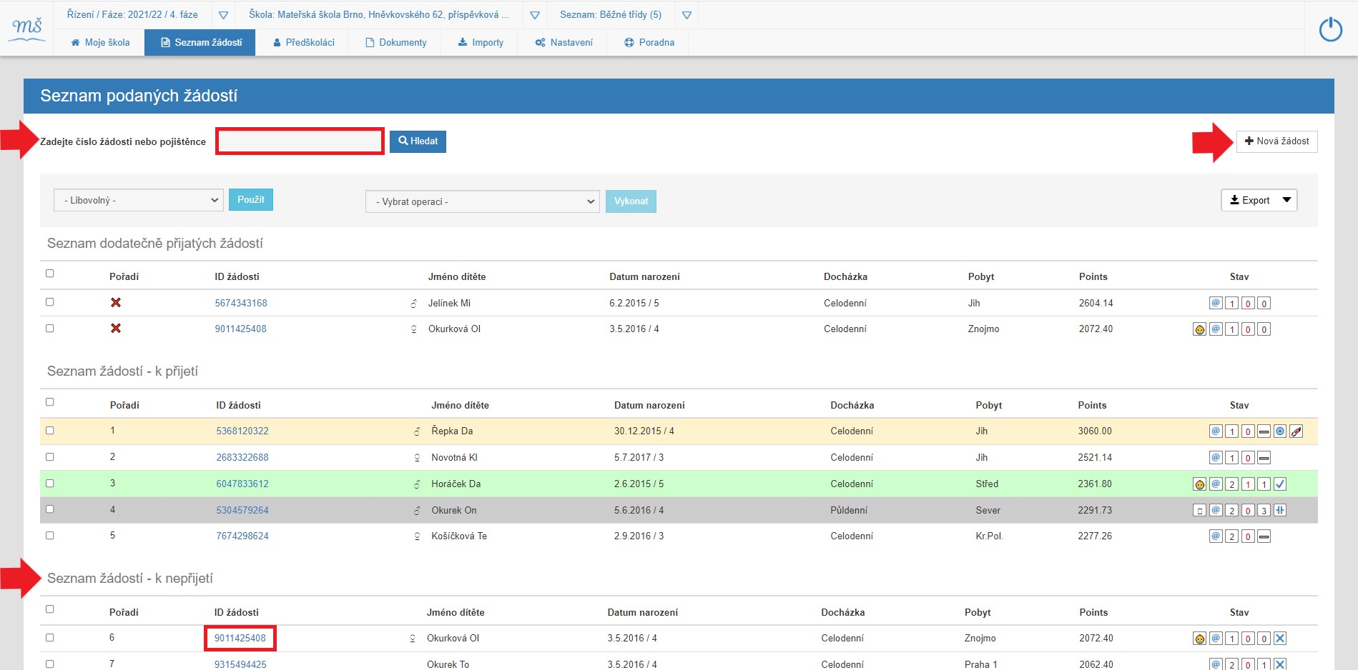Expand the Export dropdown arrow
This screenshot has width=1358, height=670.
point(1287,200)
